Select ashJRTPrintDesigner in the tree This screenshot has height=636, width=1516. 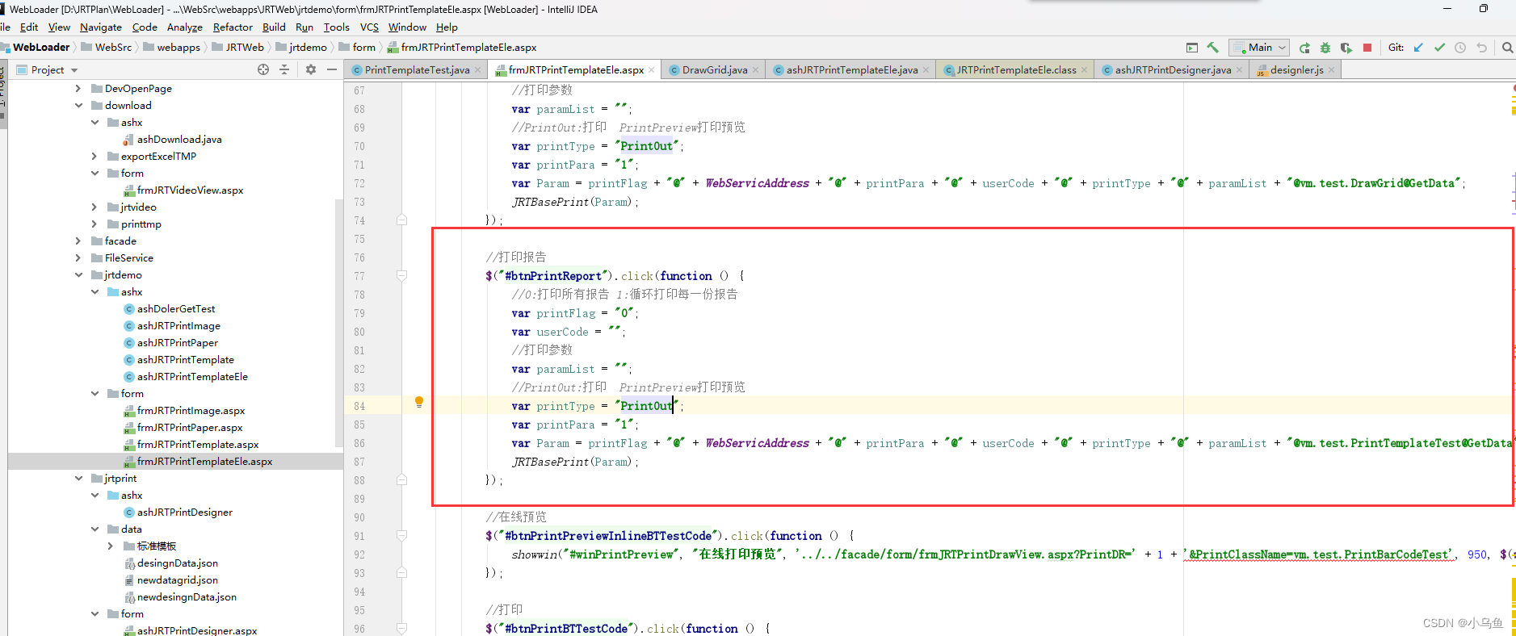pyautogui.click(x=185, y=513)
